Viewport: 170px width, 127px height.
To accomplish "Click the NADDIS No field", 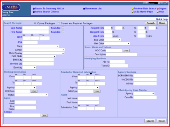I will click(145, 80).
